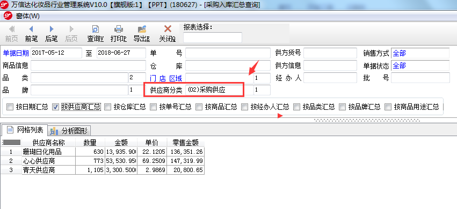457x209 pixels.
Task: Click the 零售金额 cell 136,351.26
Action: [185, 152]
